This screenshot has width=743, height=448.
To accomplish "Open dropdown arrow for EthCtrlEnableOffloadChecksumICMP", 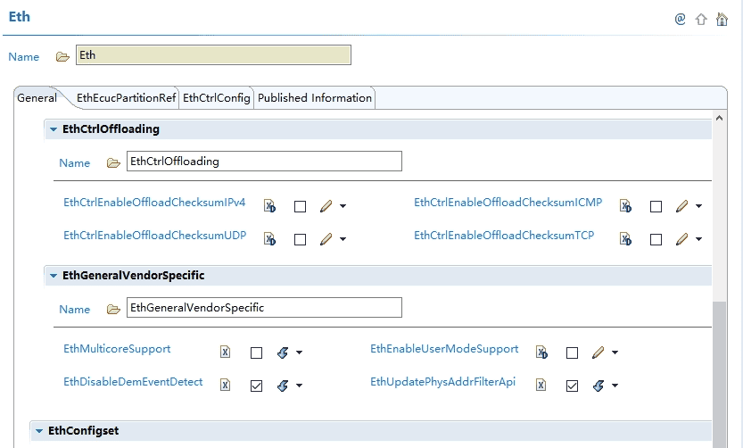I will (698, 206).
